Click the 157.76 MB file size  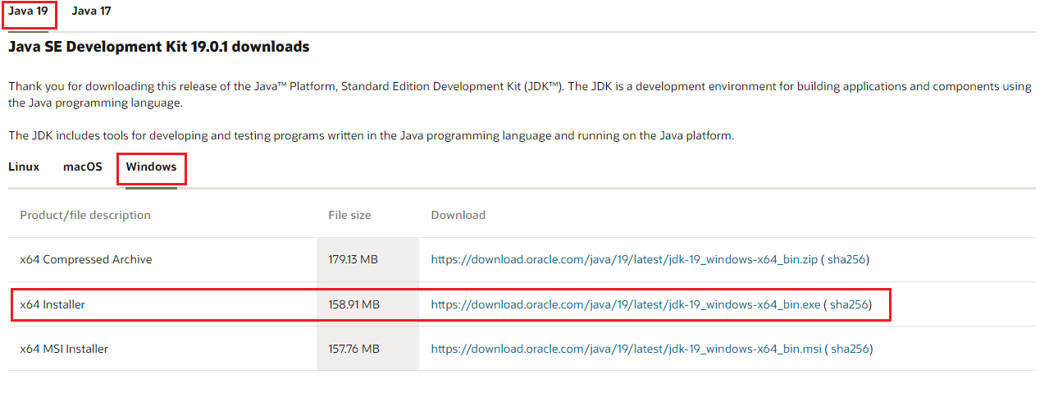[353, 349]
